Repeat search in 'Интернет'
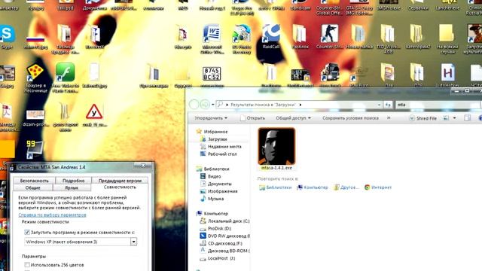 [378, 187]
